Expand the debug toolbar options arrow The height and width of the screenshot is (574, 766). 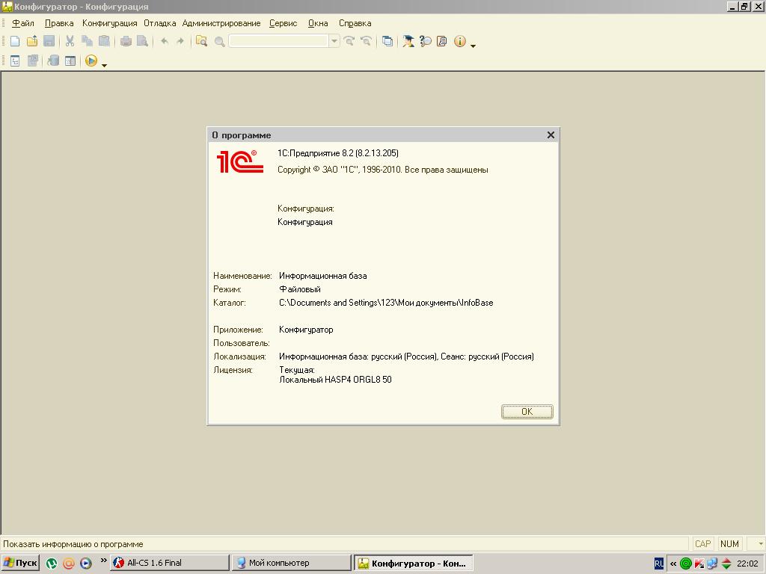104,65
